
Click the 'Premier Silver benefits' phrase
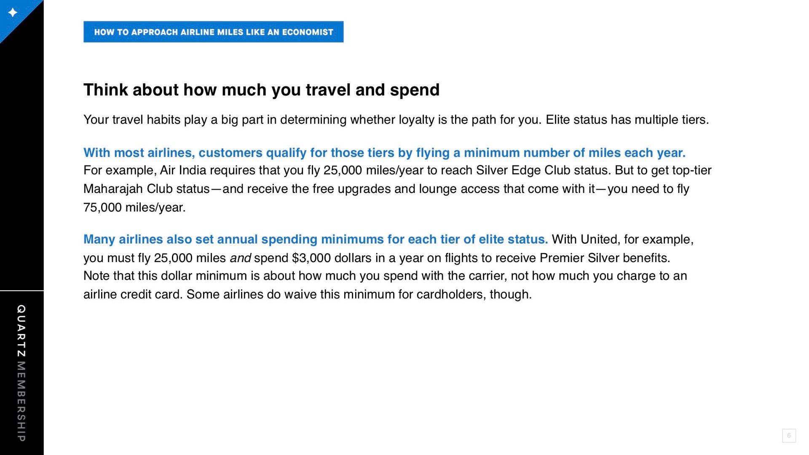coord(605,258)
